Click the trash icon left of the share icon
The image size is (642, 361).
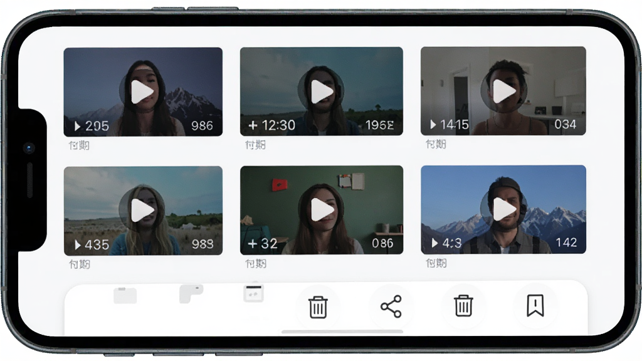(318, 307)
